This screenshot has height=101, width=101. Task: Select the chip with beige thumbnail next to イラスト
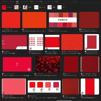[x=18, y=7]
